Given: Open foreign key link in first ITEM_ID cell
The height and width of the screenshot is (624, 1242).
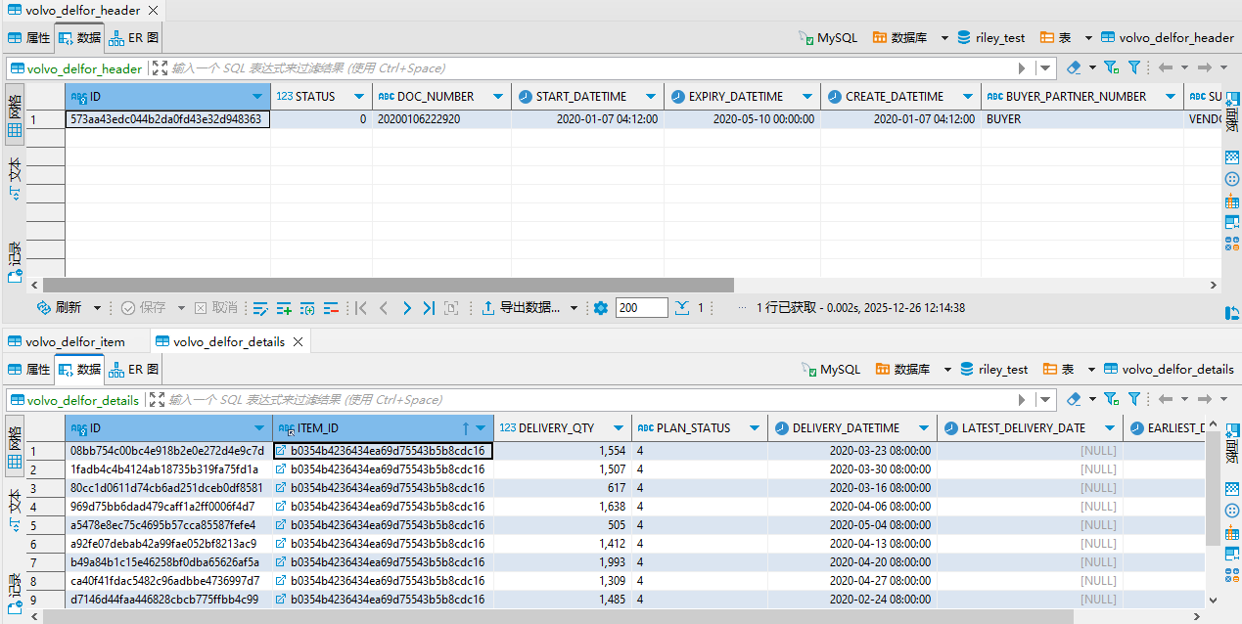Looking at the screenshot, I should point(281,451).
